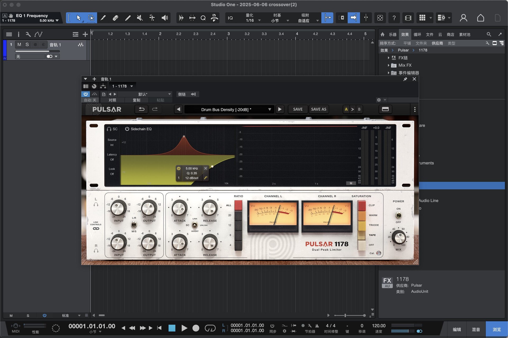Screen dimensions: 508x338
Task: Toggle Sidechain EQ power
Action: pyautogui.click(x=127, y=129)
